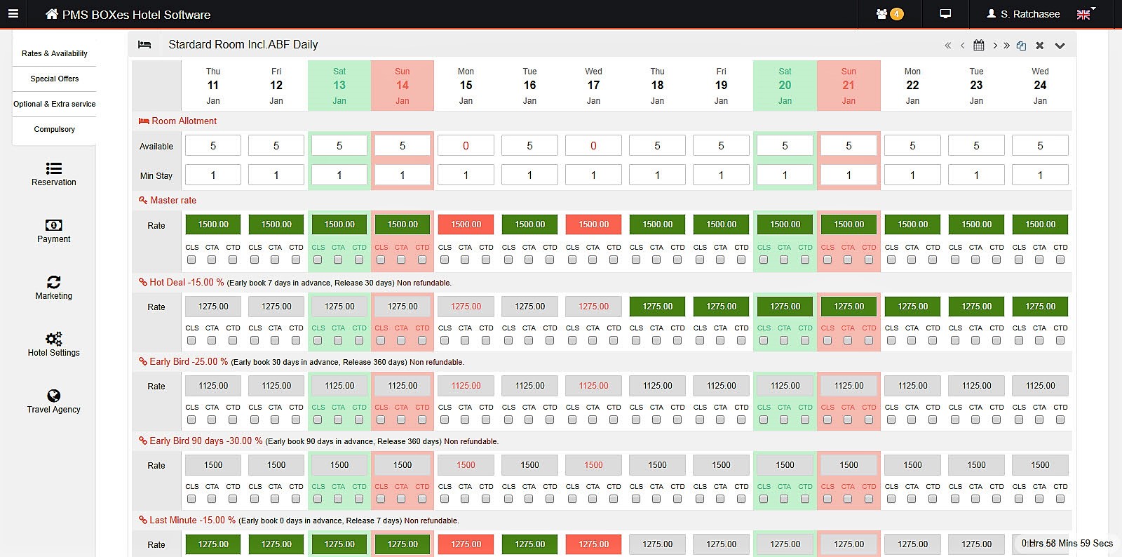Open the language flag dropdown

tap(1085, 14)
